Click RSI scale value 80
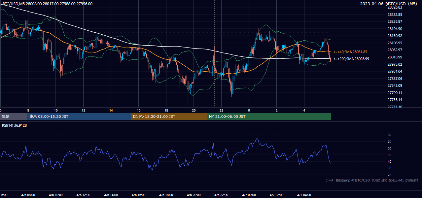Viewport: 422px width, 198px height. coord(389,135)
